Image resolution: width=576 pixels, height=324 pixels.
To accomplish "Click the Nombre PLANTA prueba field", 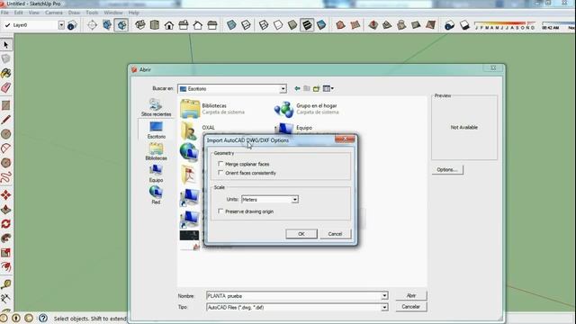I will [x=293, y=296].
